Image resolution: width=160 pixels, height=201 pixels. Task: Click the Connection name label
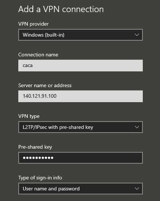(x=38, y=55)
